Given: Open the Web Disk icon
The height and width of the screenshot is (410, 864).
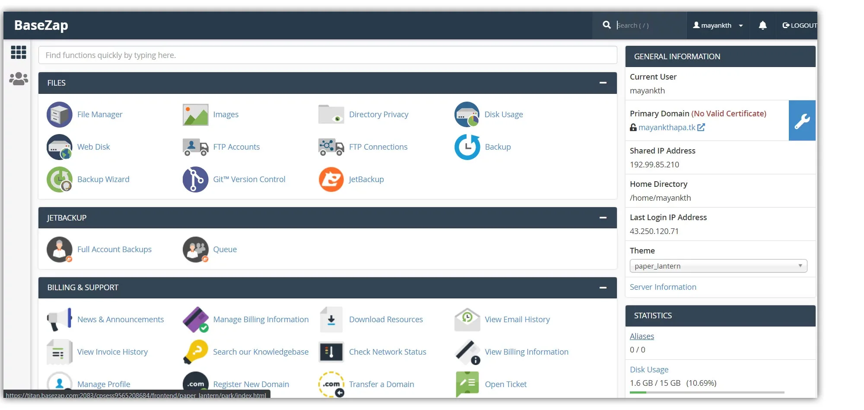Looking at the screenshot, I should tap(59, 147).
